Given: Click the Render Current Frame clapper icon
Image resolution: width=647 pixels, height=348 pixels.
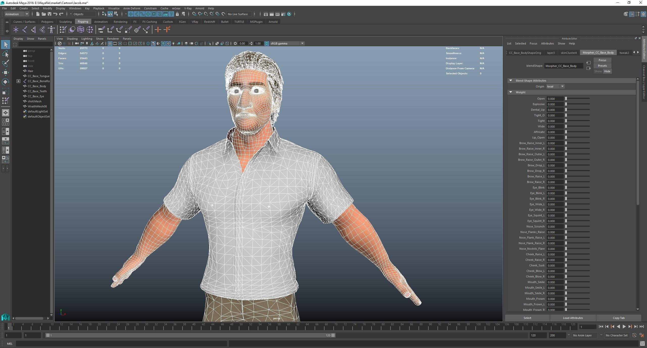Looking at the screenshot, I should pyautogui.click(x=272, y=14).
